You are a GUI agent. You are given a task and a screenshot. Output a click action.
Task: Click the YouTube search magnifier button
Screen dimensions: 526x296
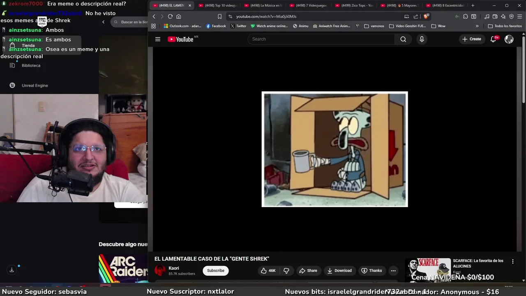point(403,39)
